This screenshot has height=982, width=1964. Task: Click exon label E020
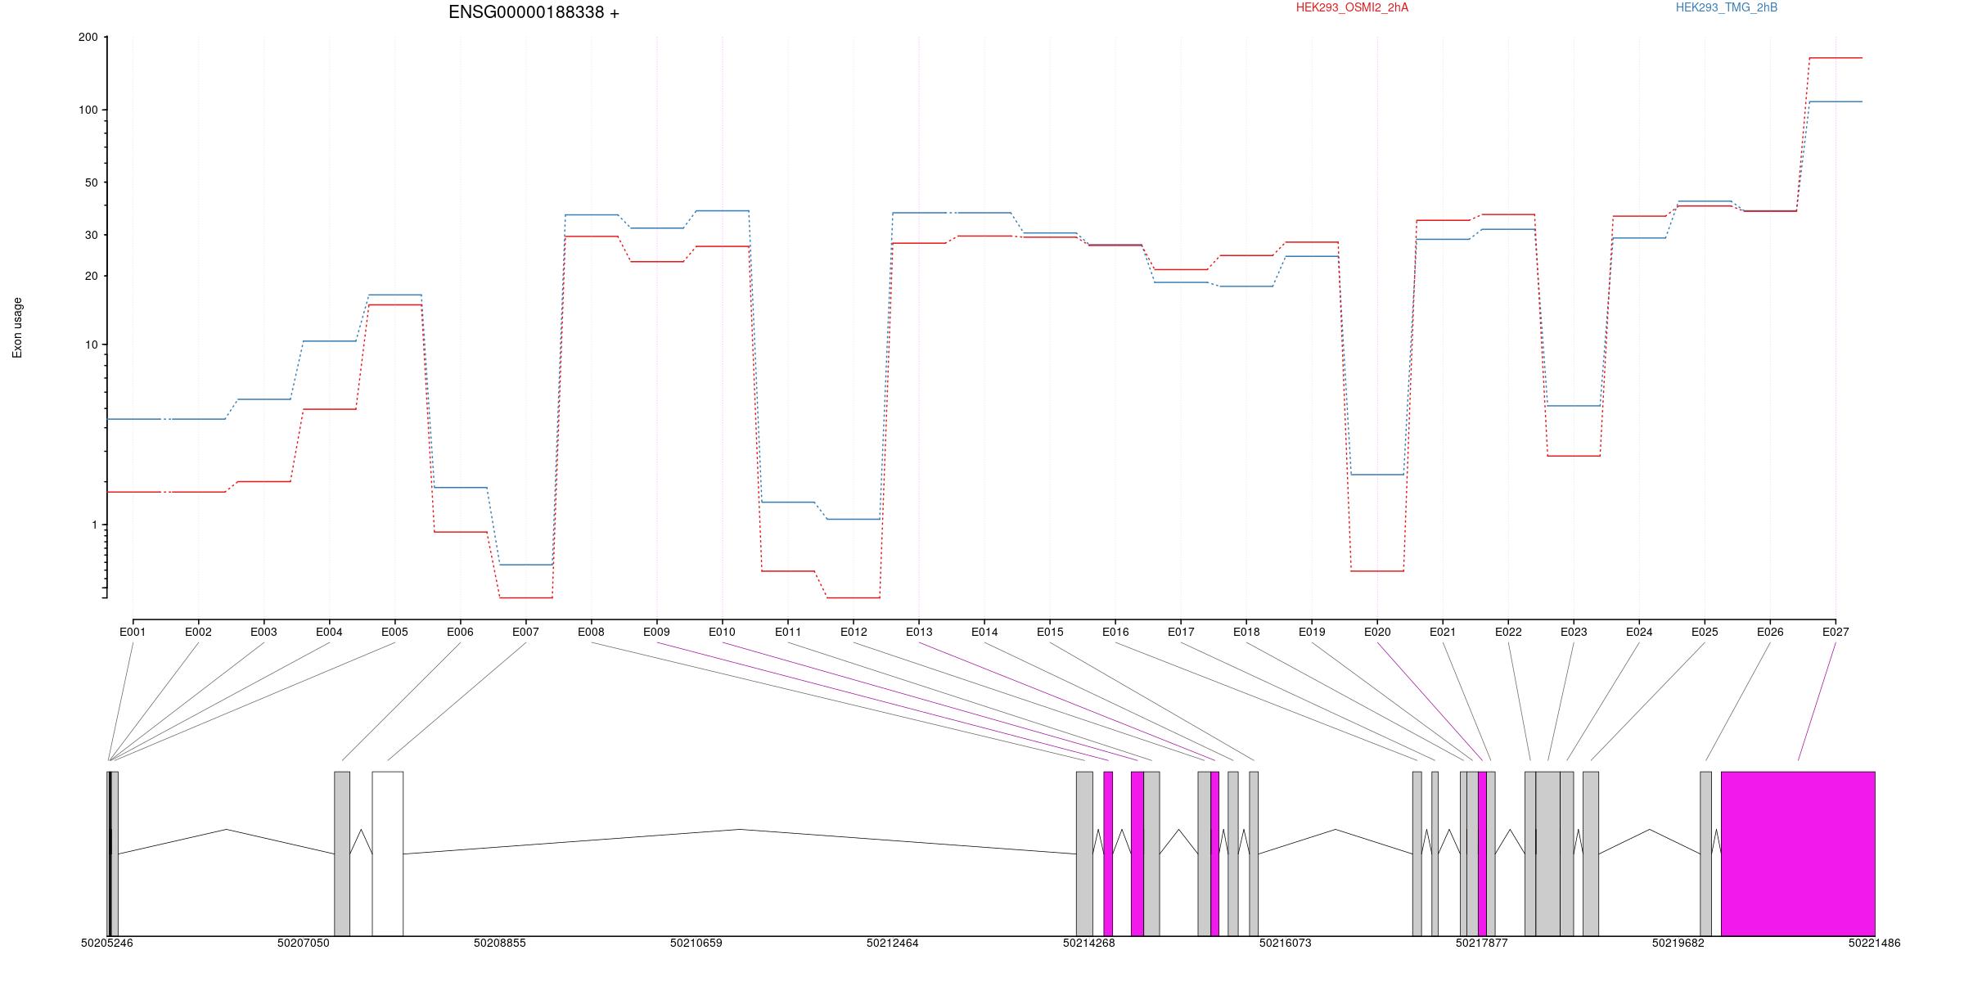1377,632
